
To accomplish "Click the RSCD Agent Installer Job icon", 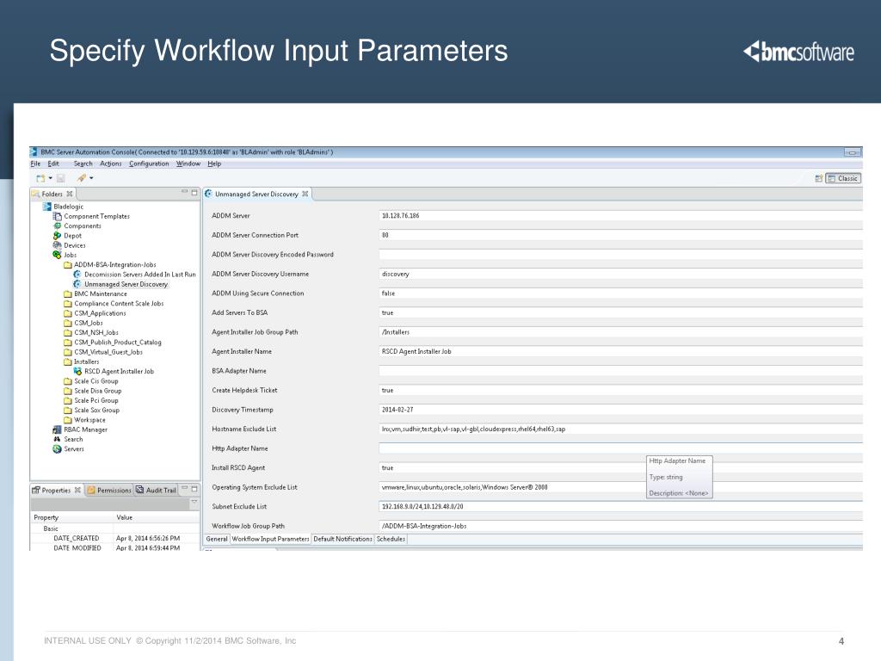I will [77, 371].
